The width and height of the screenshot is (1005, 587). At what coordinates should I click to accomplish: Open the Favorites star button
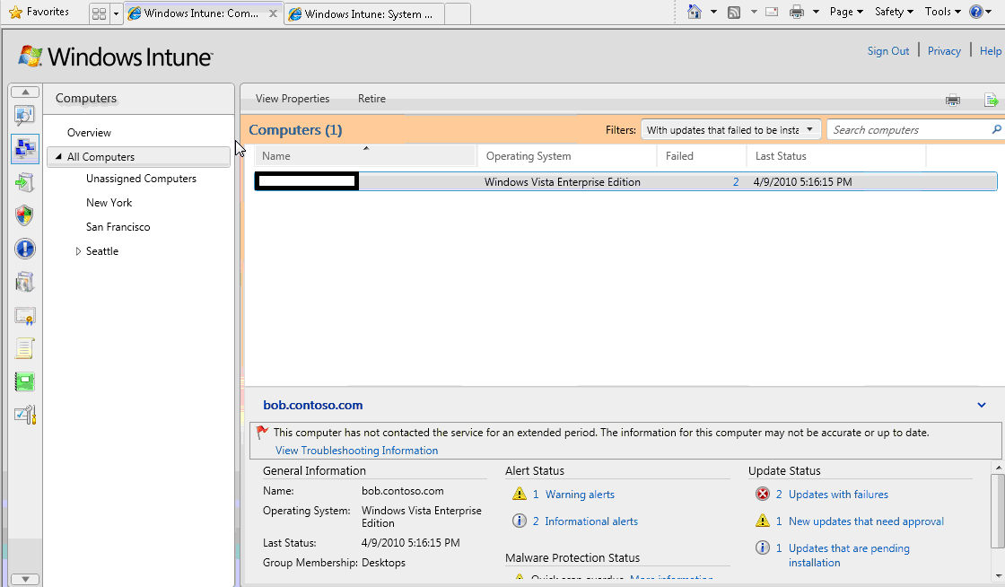tap(39, 13)
